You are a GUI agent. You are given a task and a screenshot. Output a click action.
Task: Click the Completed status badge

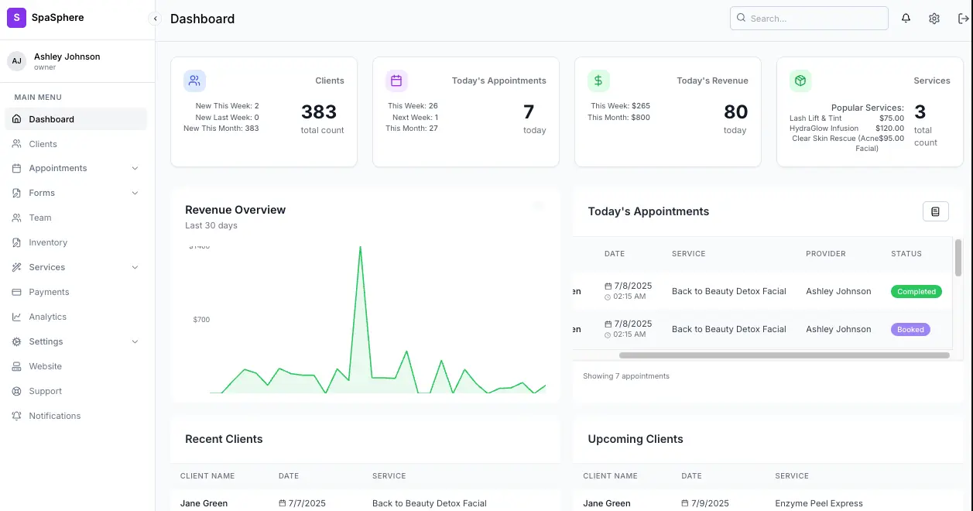(916, 292)
